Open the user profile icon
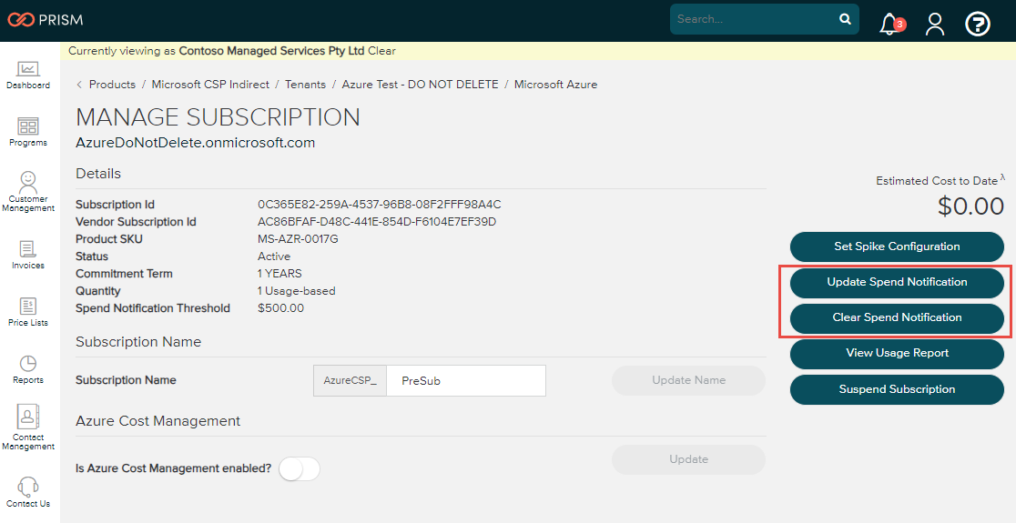Image resolution: width=1016 pixels, height=523 pixels. [x=934, y=24]
